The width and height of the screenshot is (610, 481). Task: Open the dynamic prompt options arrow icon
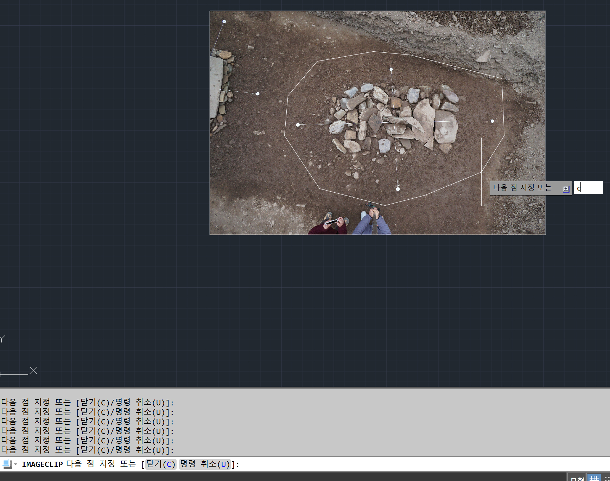(566, 189)
